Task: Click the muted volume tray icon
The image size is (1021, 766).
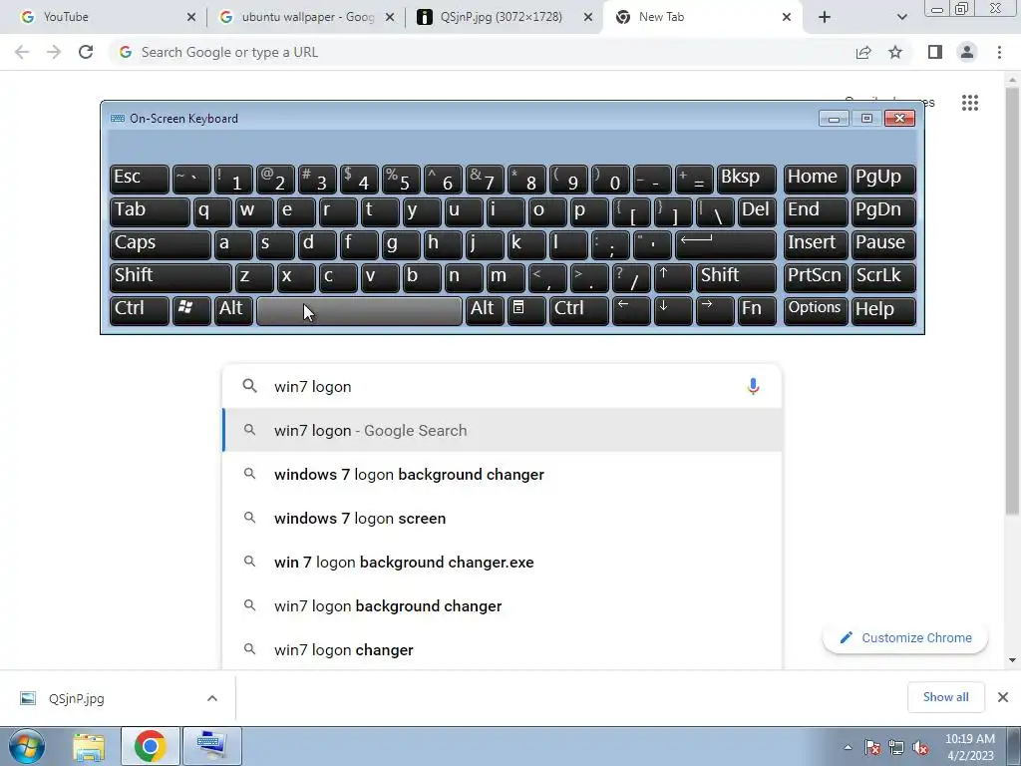Action: click(x=920, y=747)
